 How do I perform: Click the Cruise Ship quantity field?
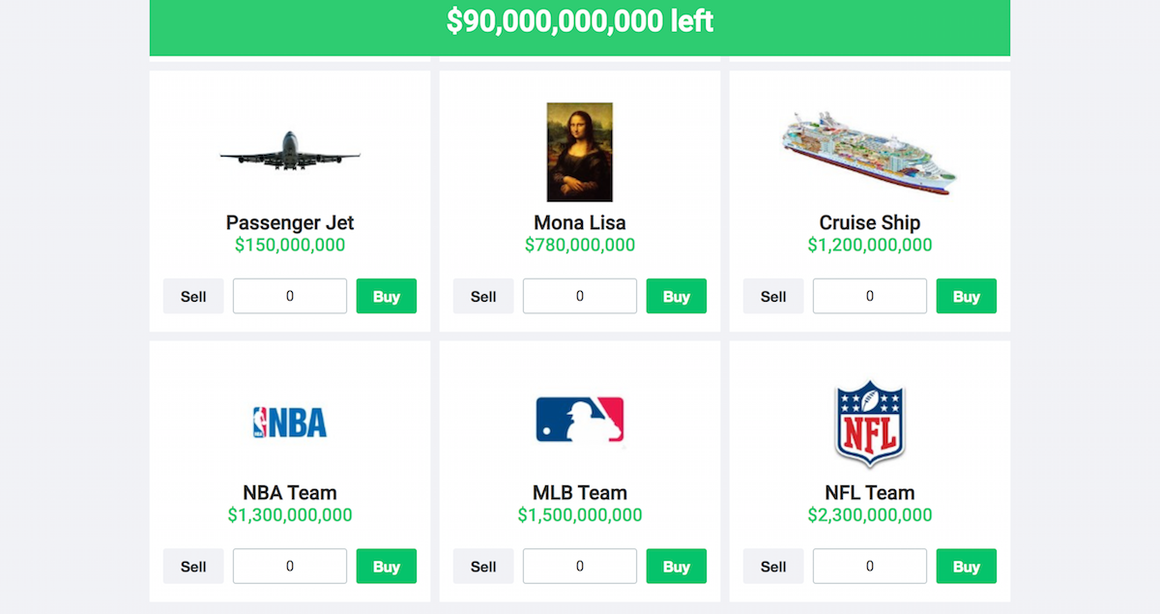[x=868, y=296]
